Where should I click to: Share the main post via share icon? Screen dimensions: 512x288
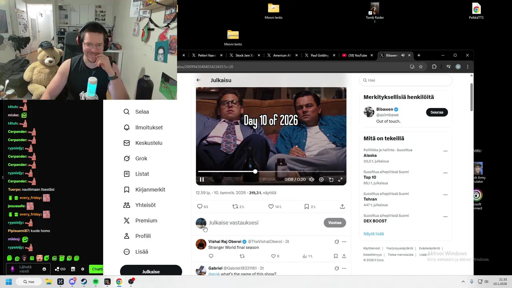[342, 206]
